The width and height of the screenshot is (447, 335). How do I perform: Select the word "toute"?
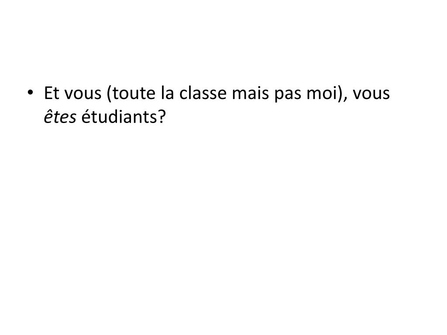134,93
